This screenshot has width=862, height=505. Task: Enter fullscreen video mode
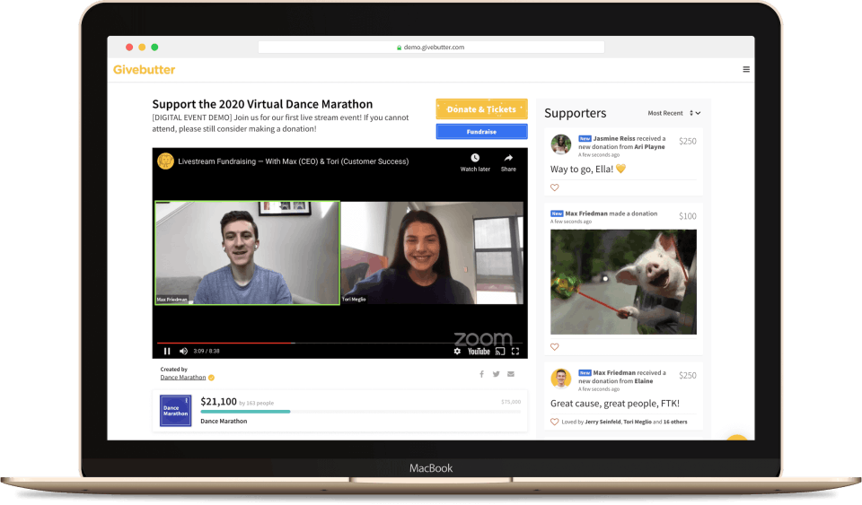point(515,352)
